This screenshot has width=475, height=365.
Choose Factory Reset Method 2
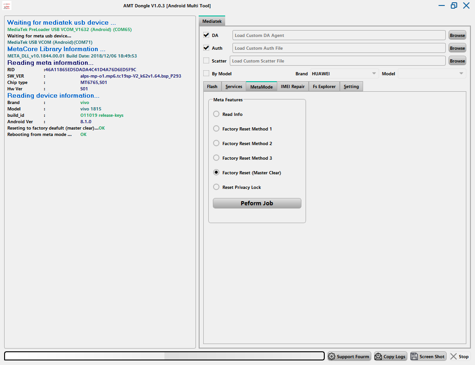click(x=216, y=143)
